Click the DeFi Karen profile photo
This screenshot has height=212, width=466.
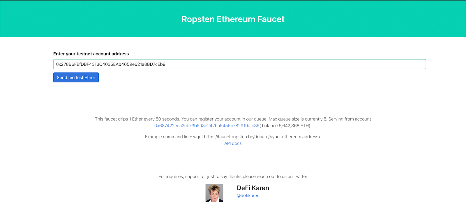(x=214, y=193)
